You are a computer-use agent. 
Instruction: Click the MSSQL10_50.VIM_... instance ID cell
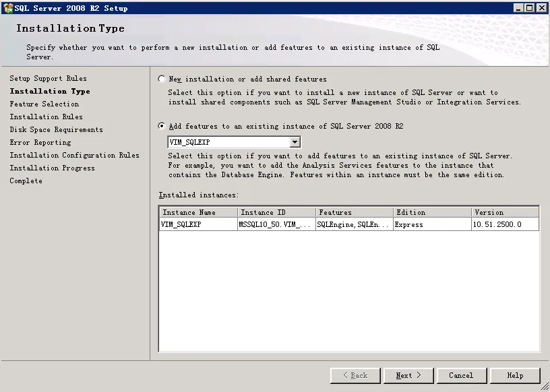click(277, 224)
